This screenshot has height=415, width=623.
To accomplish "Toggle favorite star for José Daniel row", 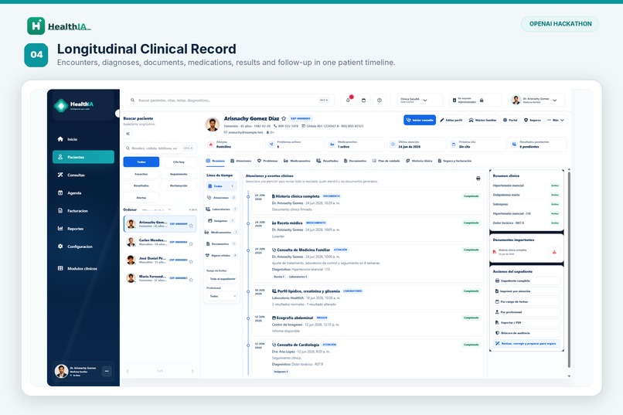I will (191, 261).
